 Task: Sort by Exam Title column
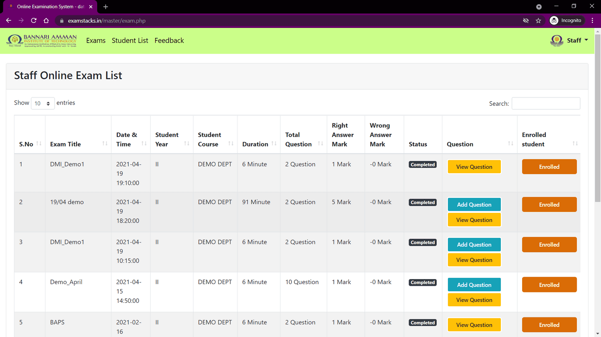coord(105,143)
